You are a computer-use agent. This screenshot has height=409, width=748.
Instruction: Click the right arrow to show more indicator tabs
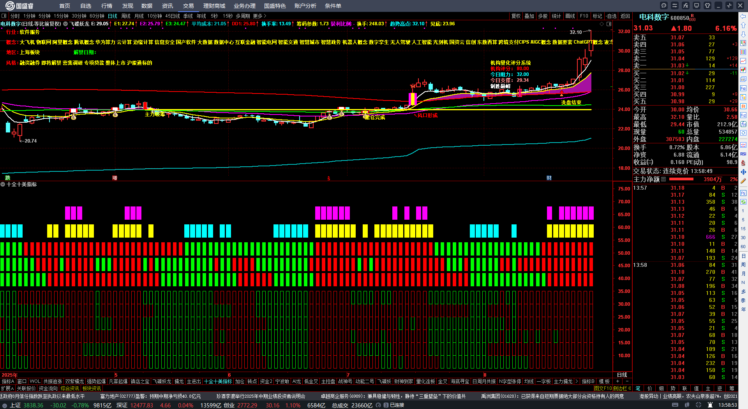577,381
